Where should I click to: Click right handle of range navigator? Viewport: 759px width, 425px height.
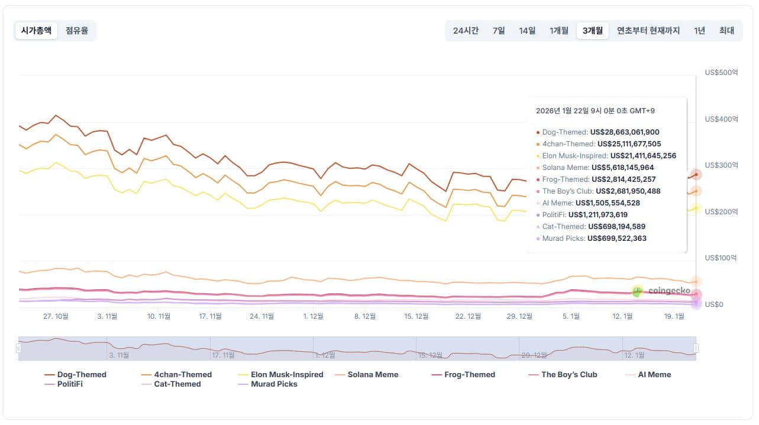click(x=696, y=348)
